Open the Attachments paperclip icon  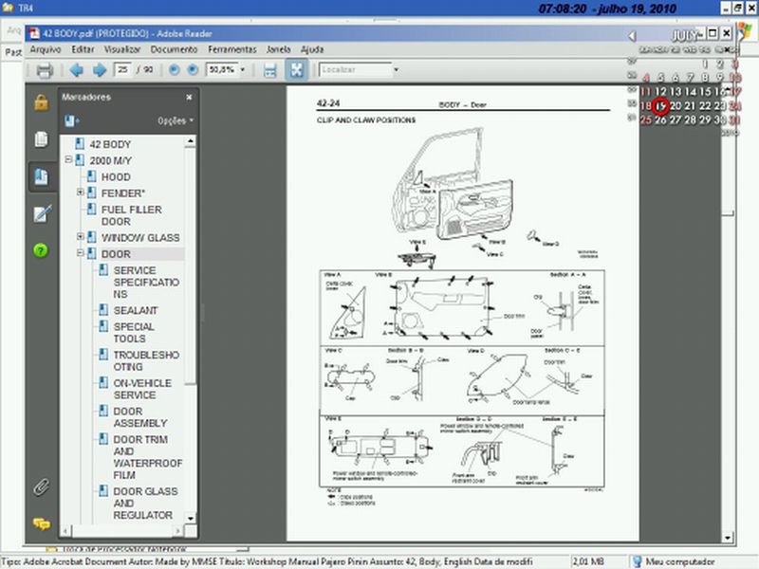[41, 487]
